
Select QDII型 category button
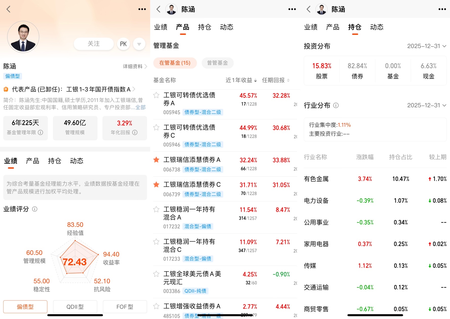(x=75, y=307)
